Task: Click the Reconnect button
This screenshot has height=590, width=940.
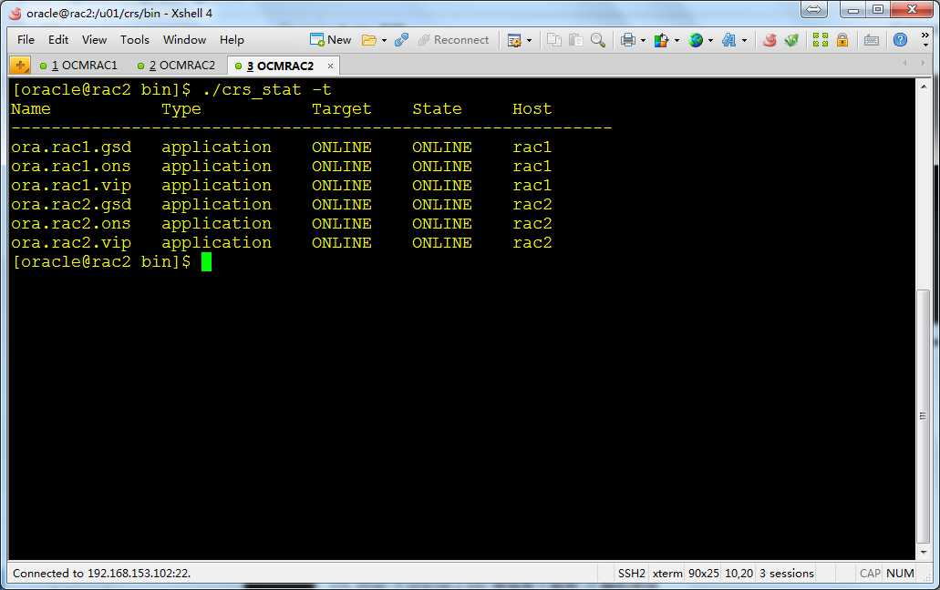Action: pos(453,39)
